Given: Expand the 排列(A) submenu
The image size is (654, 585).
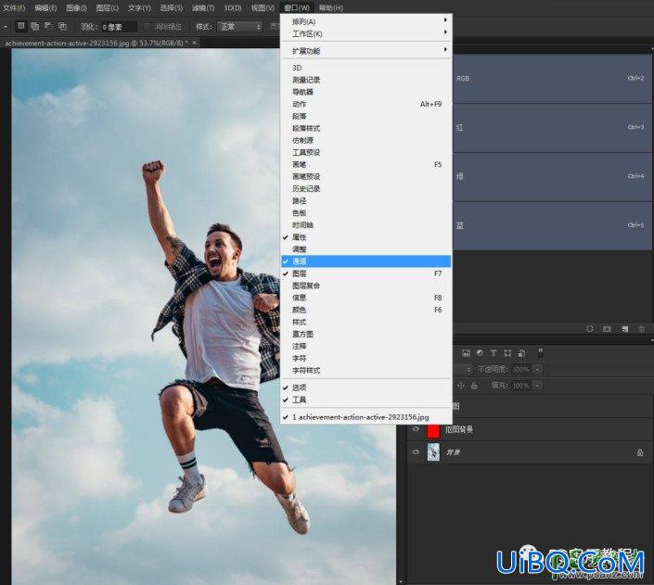Looking at the screenshot, I should click(x=366, y=21).
